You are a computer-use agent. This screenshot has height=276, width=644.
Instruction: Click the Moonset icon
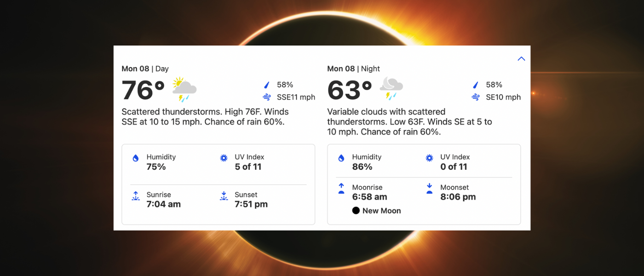(430, 189)
